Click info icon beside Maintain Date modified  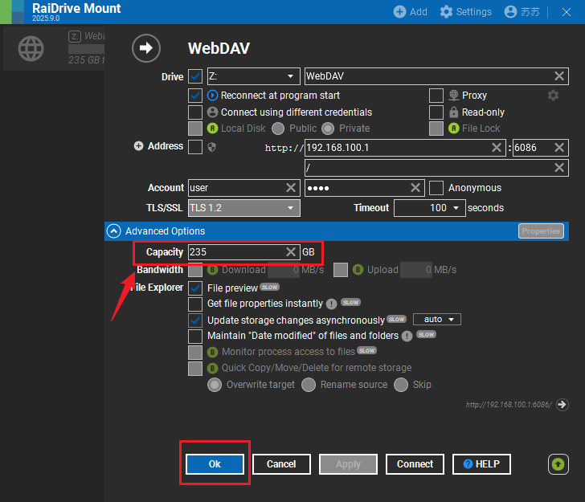pyautogui.click(x=407, y=336)
